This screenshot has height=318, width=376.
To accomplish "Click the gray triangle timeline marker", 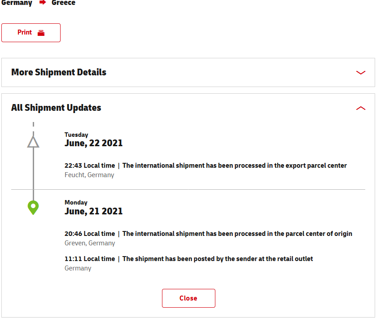I will coord(33,142).
